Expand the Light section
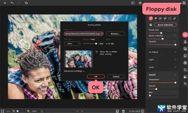The width and height of the screenshot is (188, 113). [162, 60]
